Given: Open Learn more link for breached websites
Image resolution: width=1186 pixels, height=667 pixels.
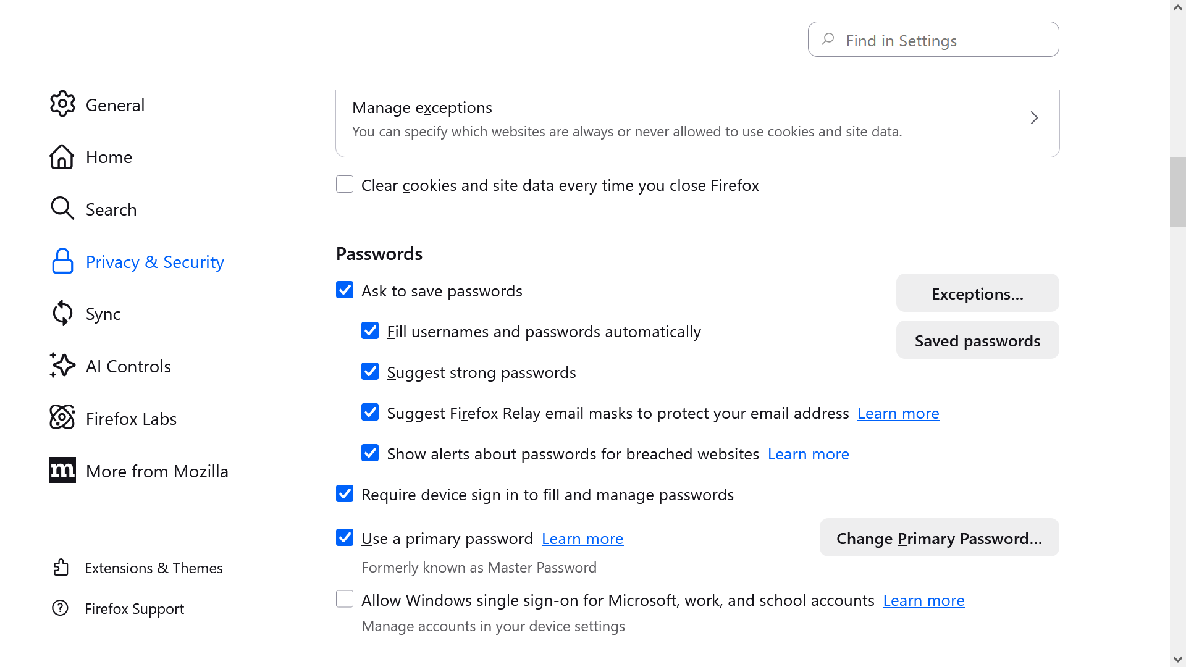Looking at the screenshot, I should click(x=808, y=454).
